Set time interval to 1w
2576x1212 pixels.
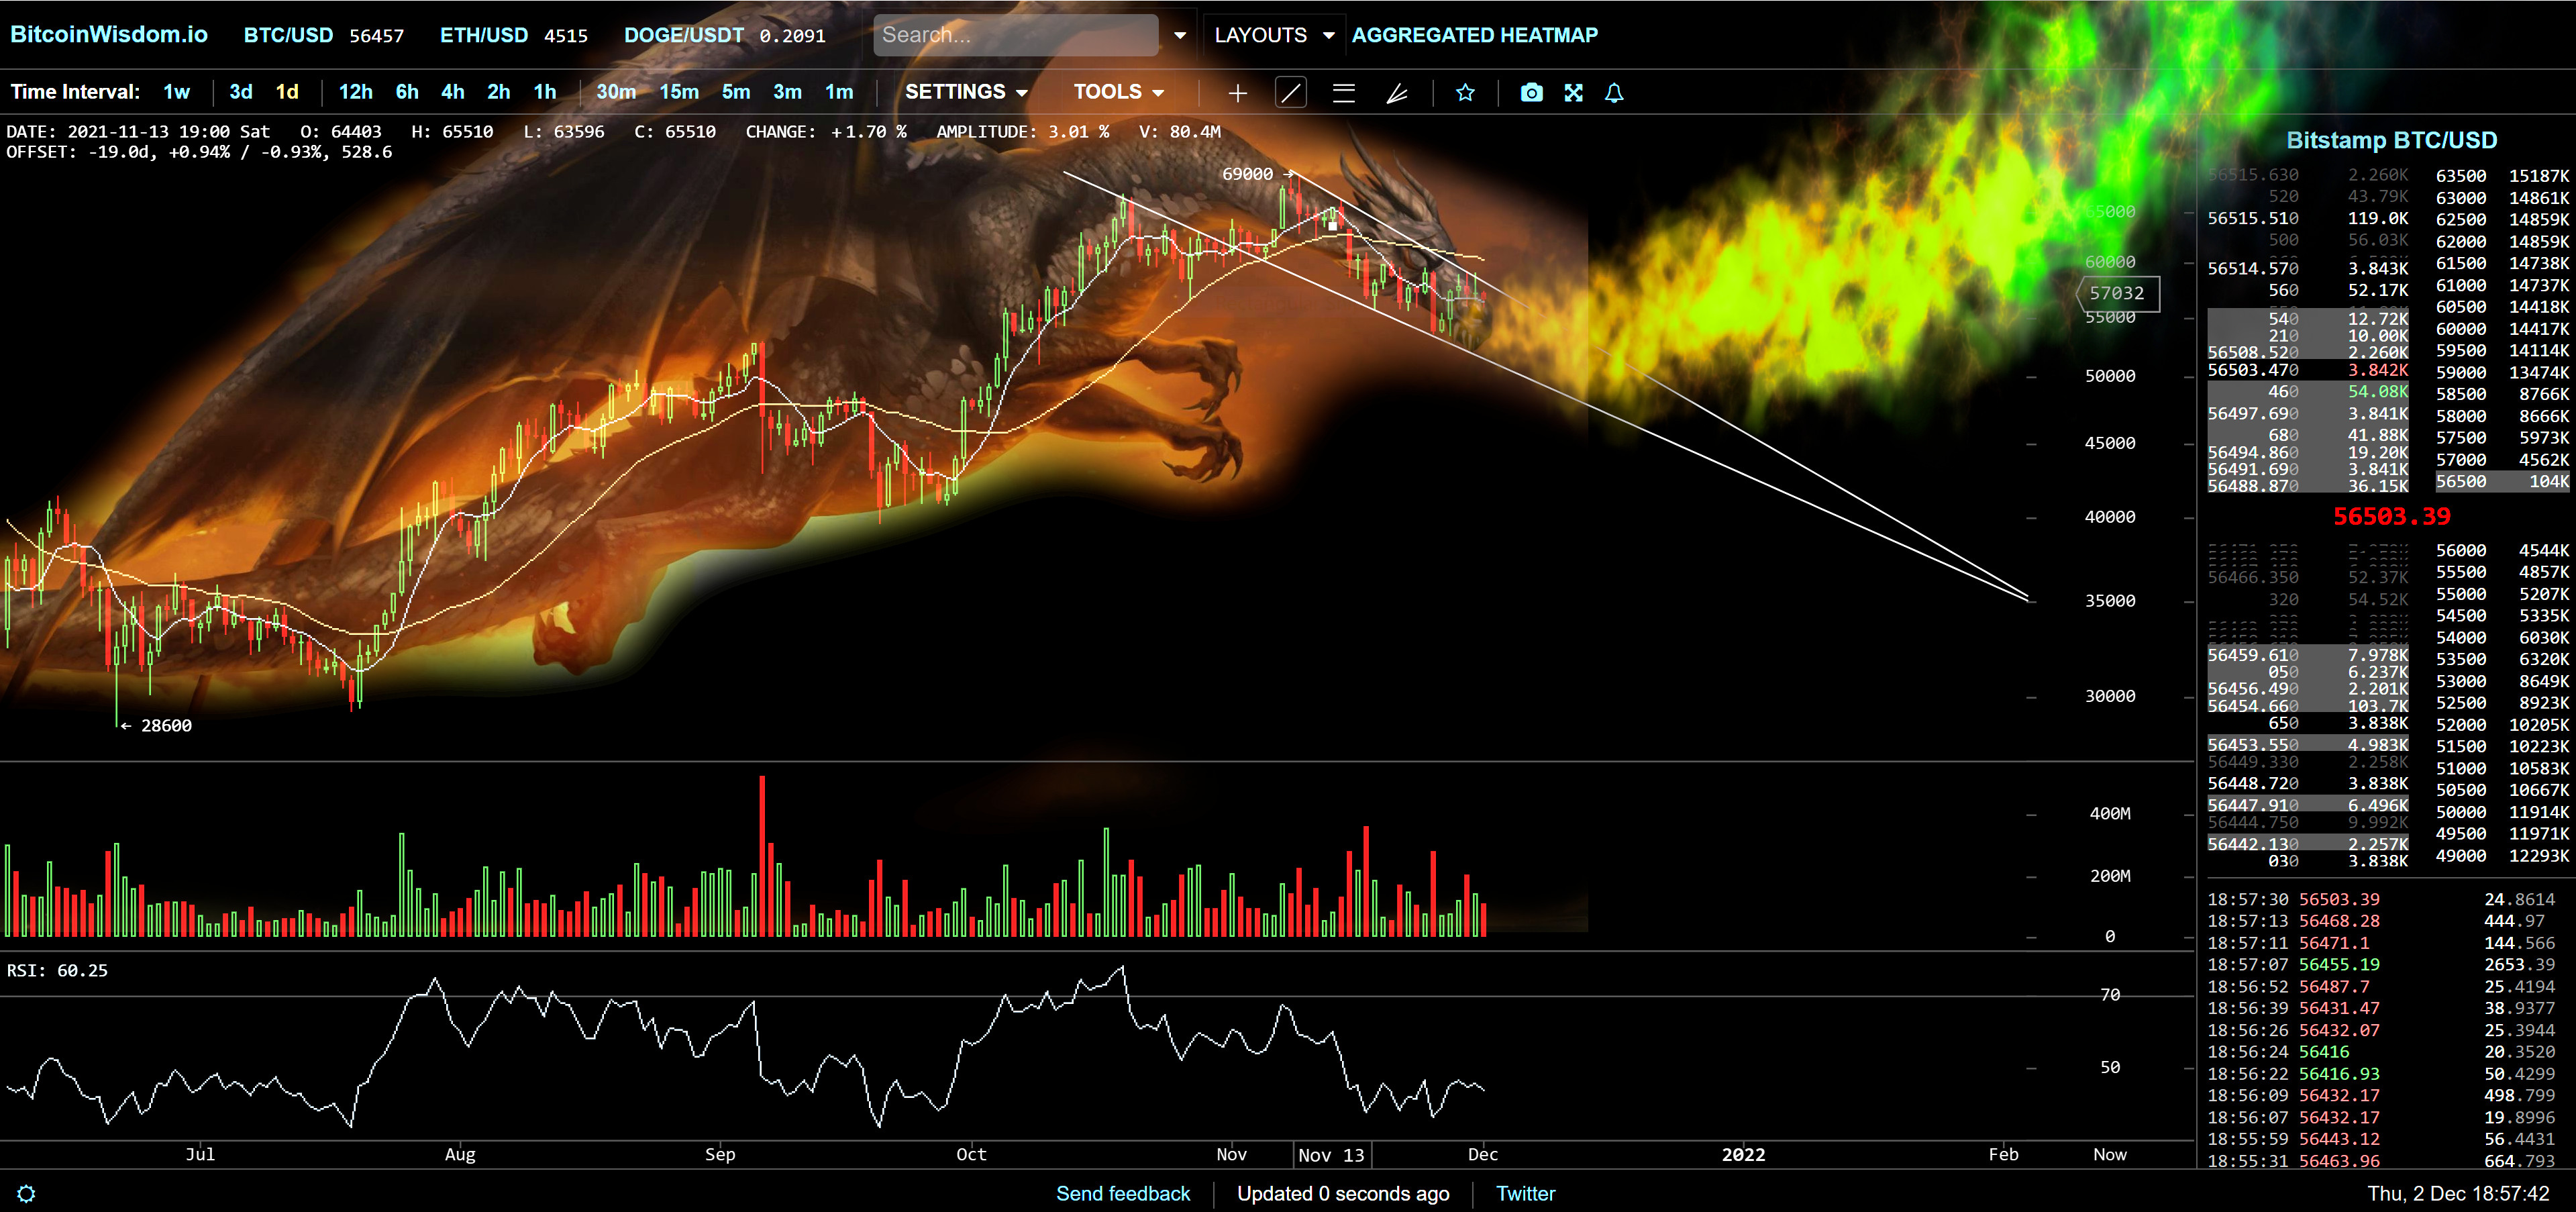tap(177, 92)
